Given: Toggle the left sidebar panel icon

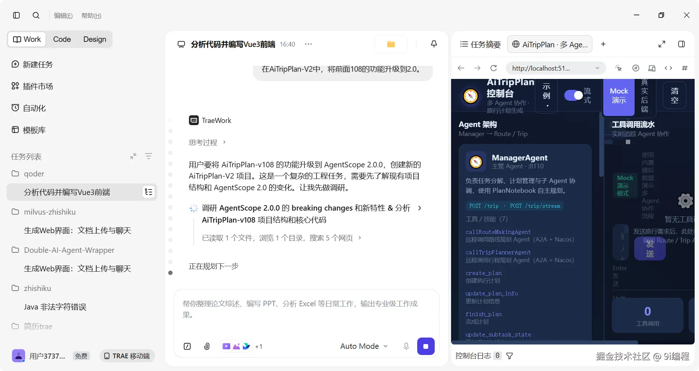Looking at the screenshot, I should tap(16, 15).
